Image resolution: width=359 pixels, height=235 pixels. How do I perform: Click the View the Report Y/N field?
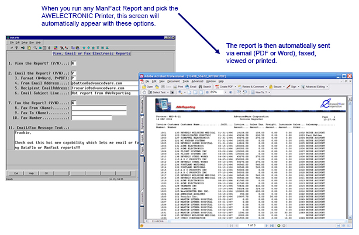(x=74, y=63)
